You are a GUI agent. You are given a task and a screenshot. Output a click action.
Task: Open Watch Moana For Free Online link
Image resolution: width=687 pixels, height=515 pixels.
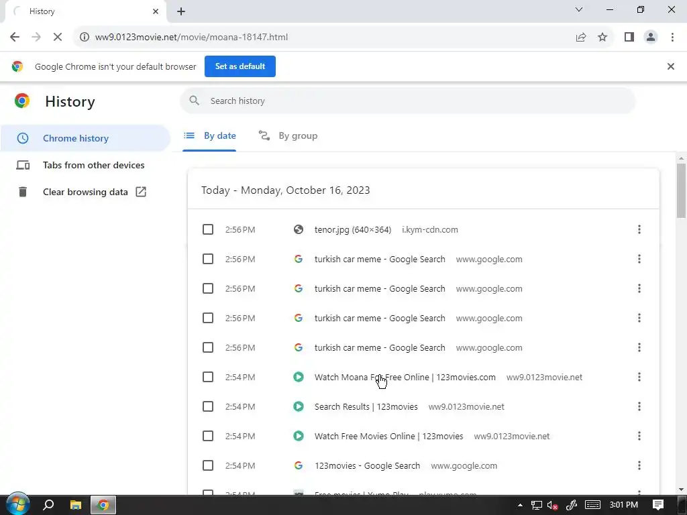[x=405, y=377]
